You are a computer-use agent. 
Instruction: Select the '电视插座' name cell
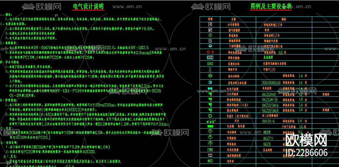[231, 138]
